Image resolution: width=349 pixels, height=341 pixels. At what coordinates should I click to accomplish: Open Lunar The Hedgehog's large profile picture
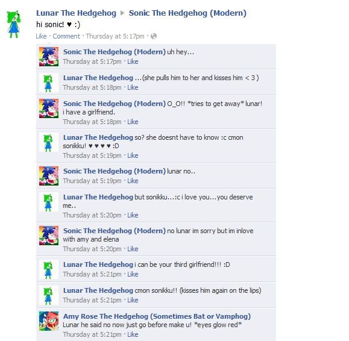(x=14, y=24)
